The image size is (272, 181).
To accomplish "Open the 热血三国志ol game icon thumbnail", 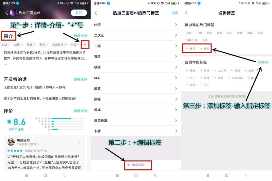I will pos(13,13).
